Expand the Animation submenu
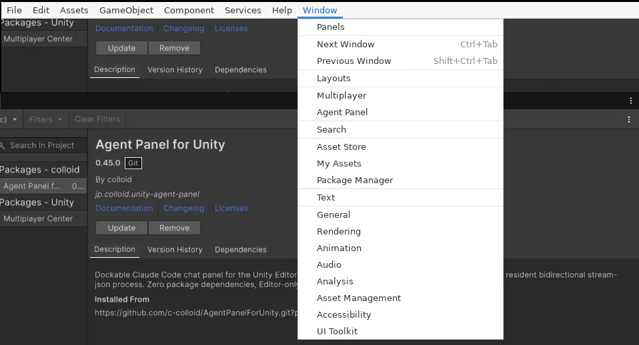Image resolution: width=639 pixels, height=345 pixels. click(400, 248)
